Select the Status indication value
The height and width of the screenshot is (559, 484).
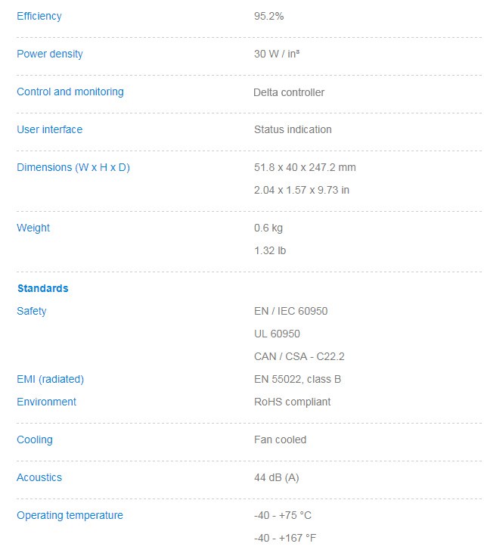coord(293,129)
